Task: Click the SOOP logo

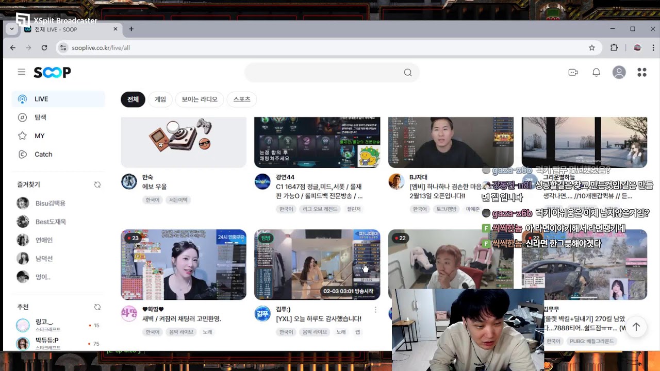Action: pyautogui.click(x=52, y=73)
